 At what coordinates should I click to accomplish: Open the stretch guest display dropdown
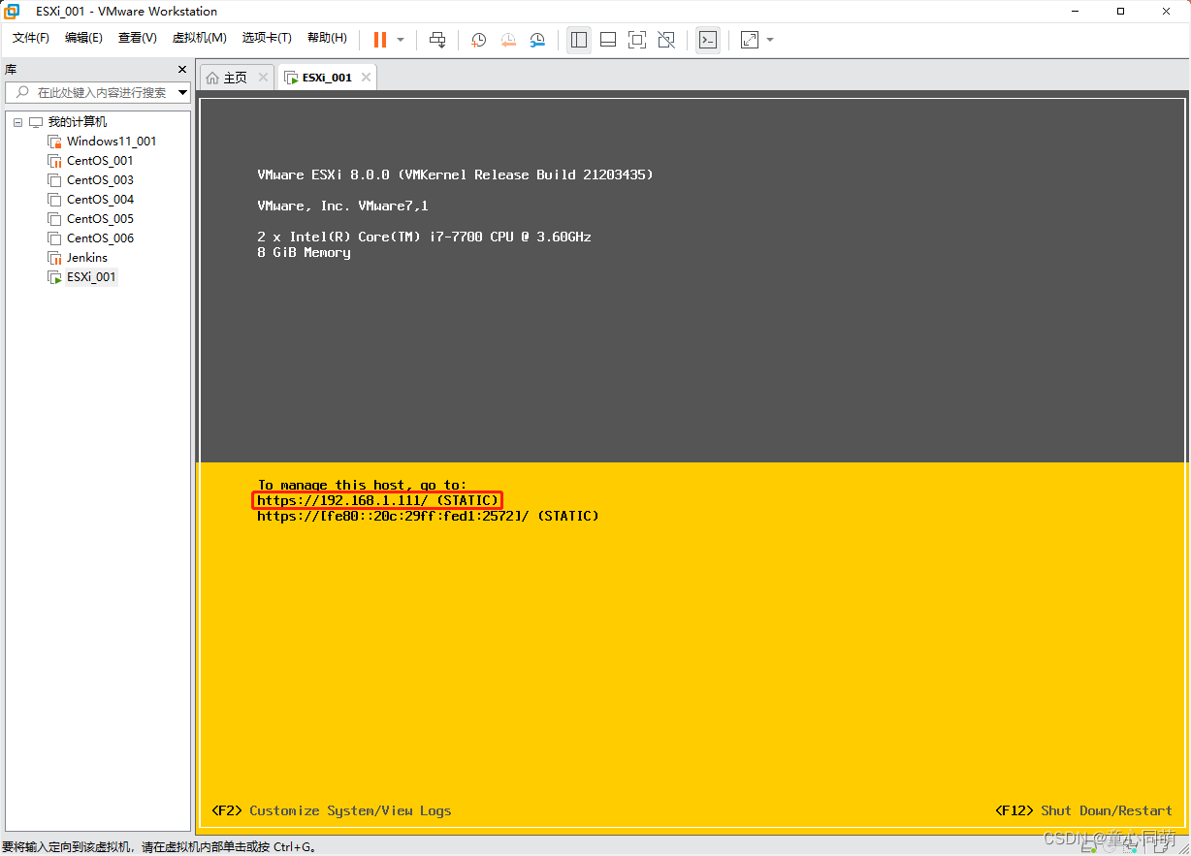(768, 40)
